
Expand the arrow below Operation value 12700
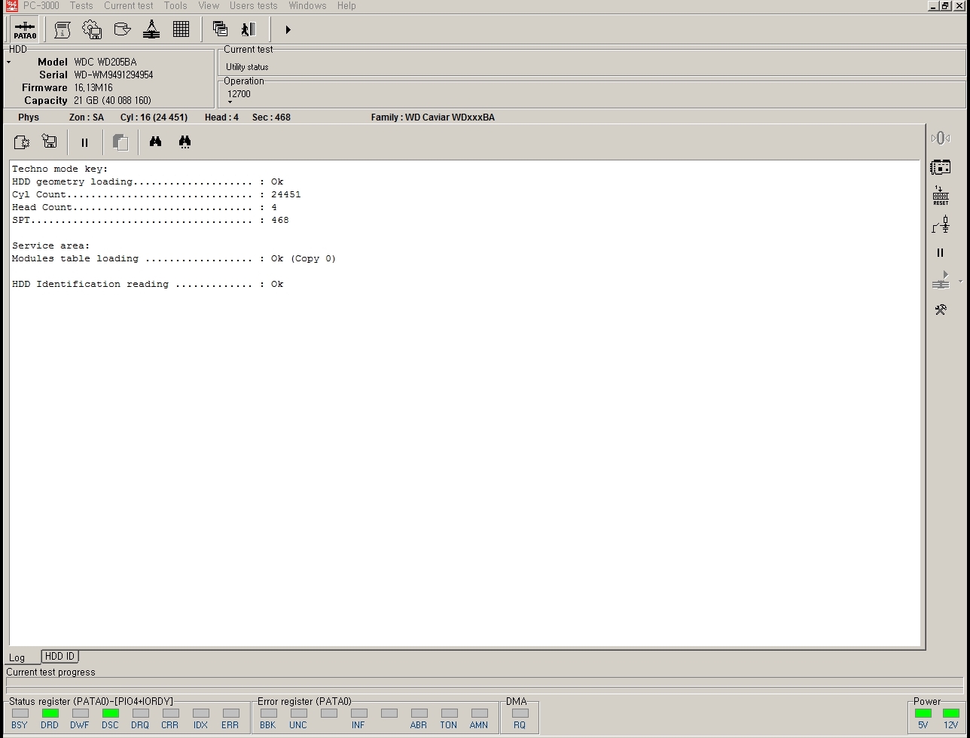pyautogui.click(x=230, y=102)
